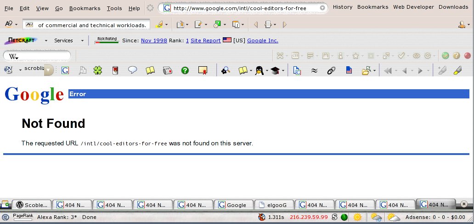
Task: Click the new tab icon left of tabs
Action: (x=5, y=205)
